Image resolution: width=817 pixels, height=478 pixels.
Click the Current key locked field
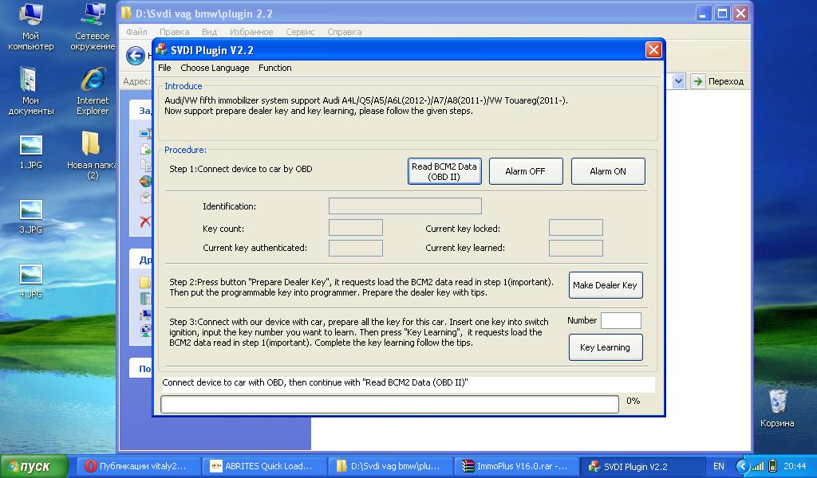[576, 228]
